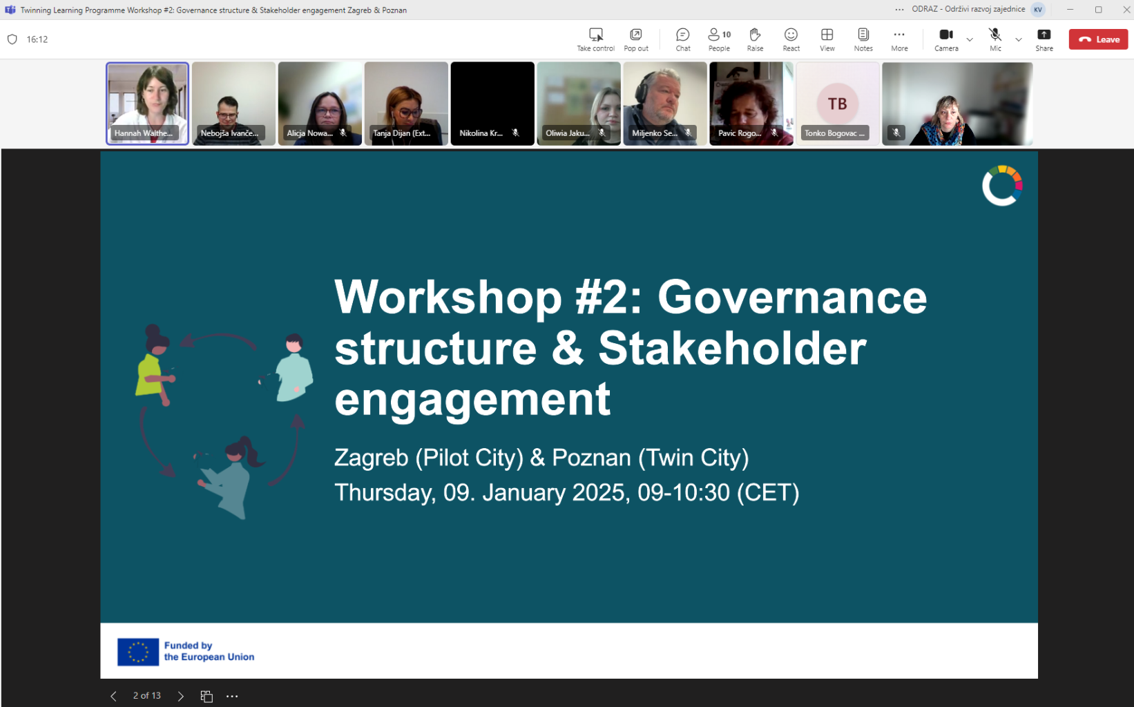Open the View layout menu
Screen dimensions: 1134x707
(x=827, y=39)
